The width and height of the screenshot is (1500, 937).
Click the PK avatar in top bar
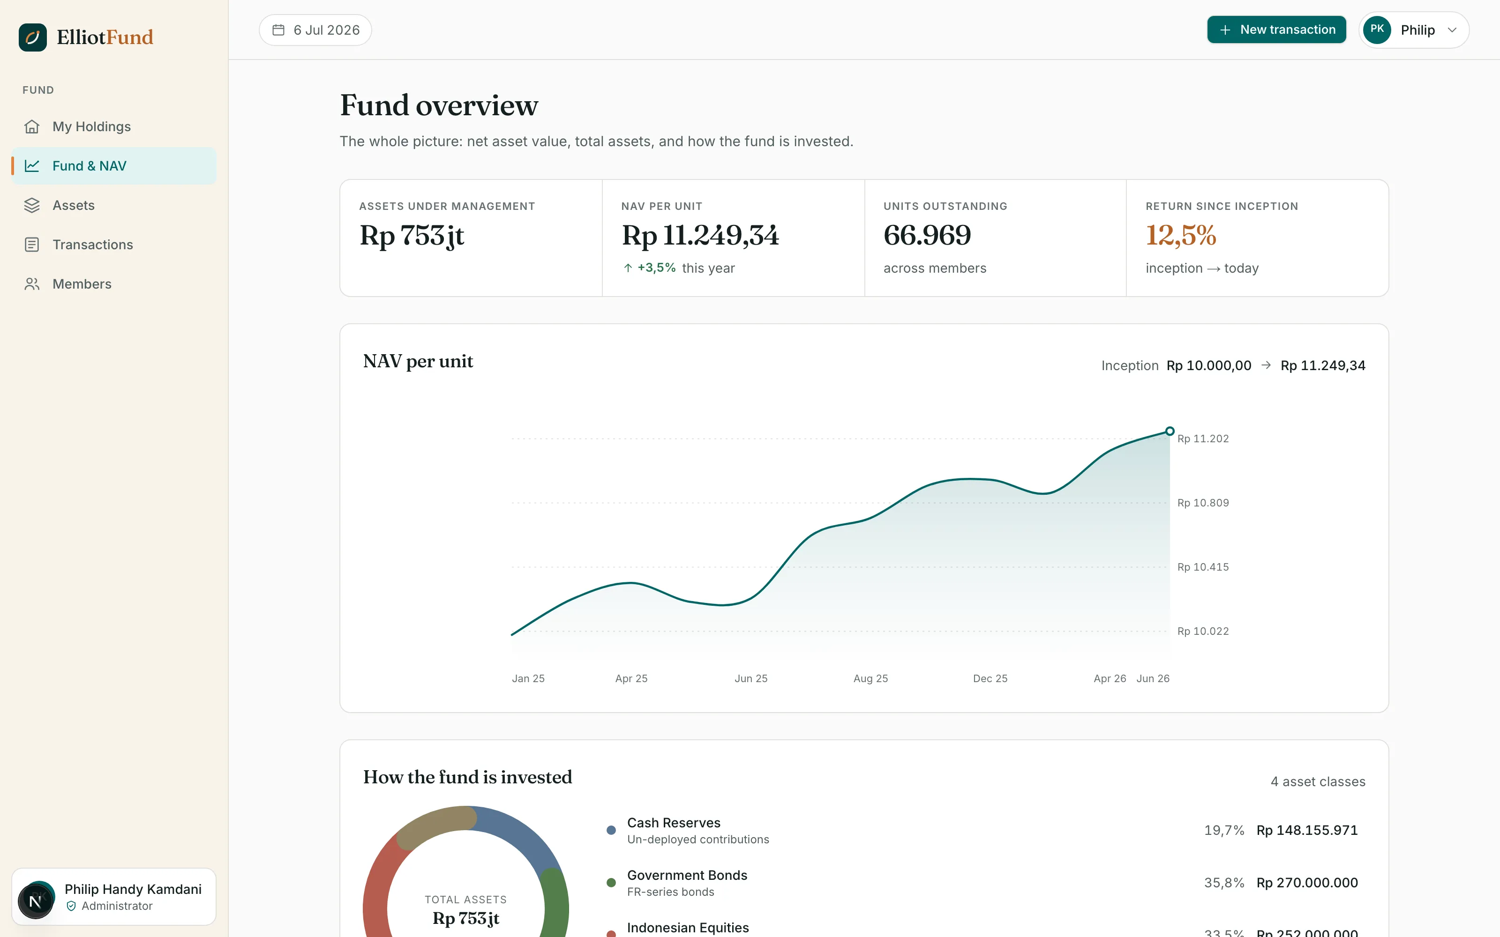[1377, 30]
